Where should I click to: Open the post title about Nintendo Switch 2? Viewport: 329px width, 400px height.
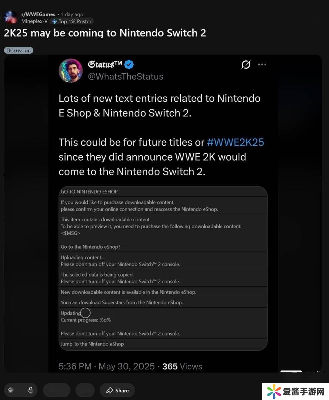pos(105,33)
